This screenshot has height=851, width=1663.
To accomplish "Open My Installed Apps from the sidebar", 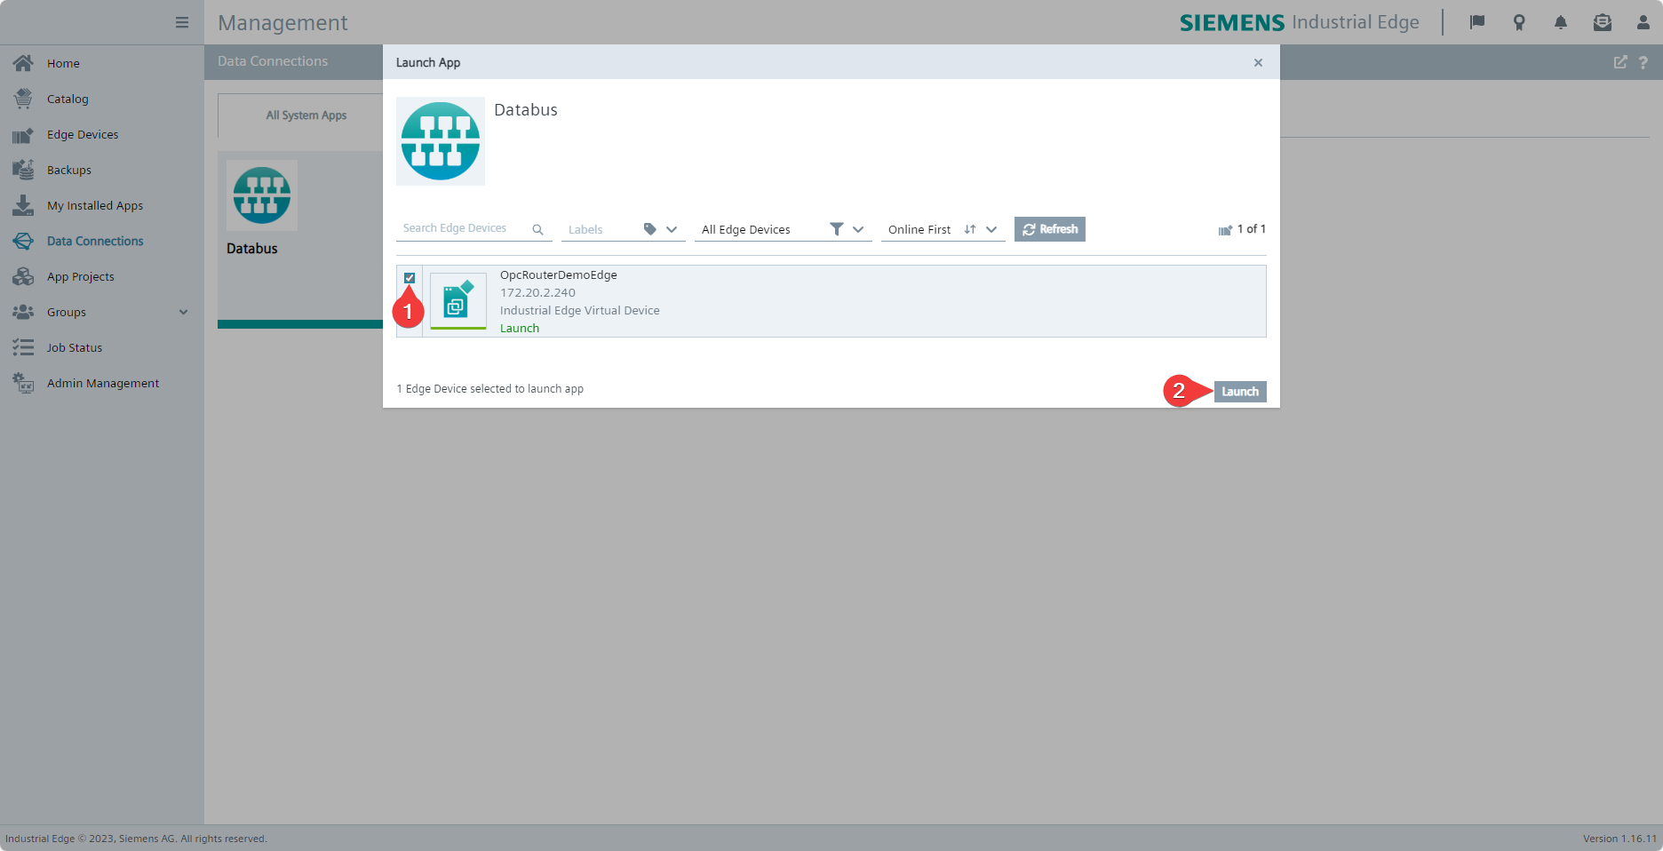I will [94, 205].
